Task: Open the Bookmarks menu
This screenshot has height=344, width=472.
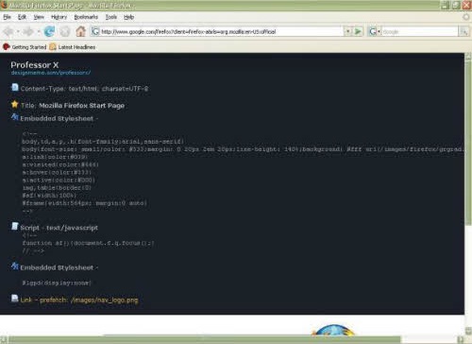Action: [86, 17]
